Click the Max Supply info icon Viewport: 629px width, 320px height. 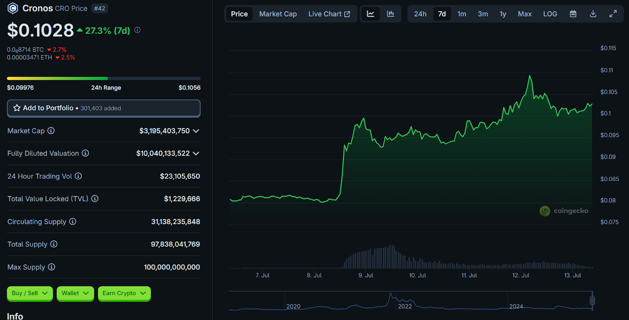[x=51, y=267]
